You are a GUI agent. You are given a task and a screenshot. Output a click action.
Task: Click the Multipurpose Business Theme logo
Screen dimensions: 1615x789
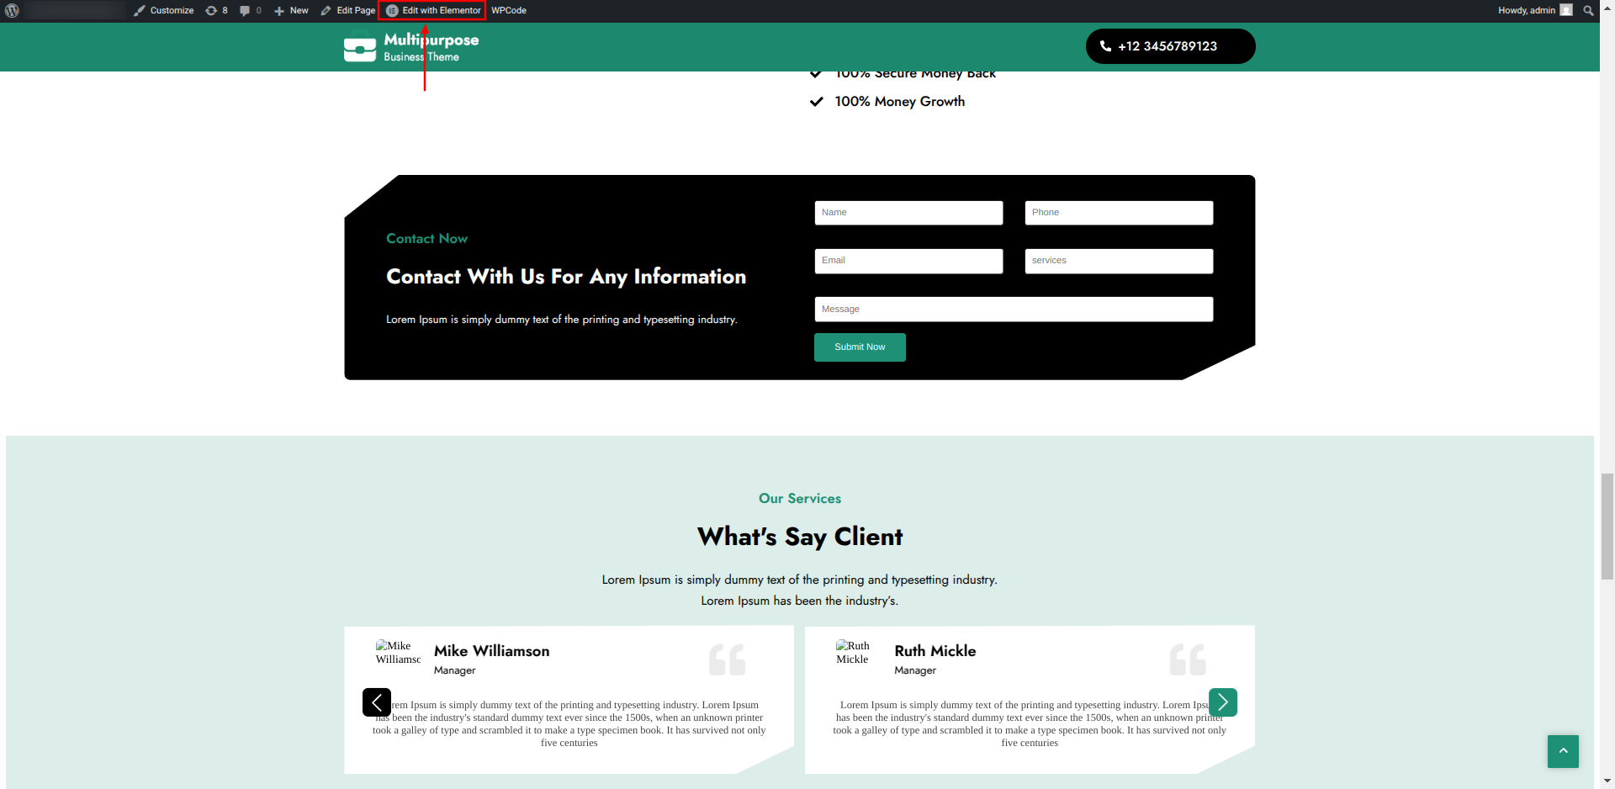pyautogui.click(x=411, y=47)
